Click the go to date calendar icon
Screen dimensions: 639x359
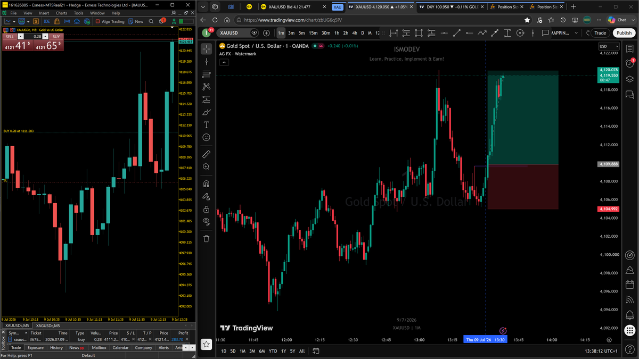[x=316, y=351]
